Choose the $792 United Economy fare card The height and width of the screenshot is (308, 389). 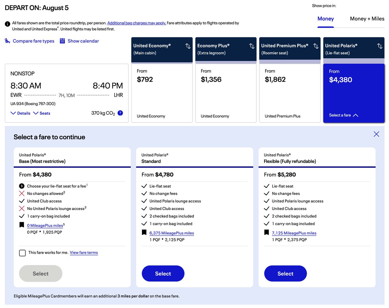tap(162, 93)
